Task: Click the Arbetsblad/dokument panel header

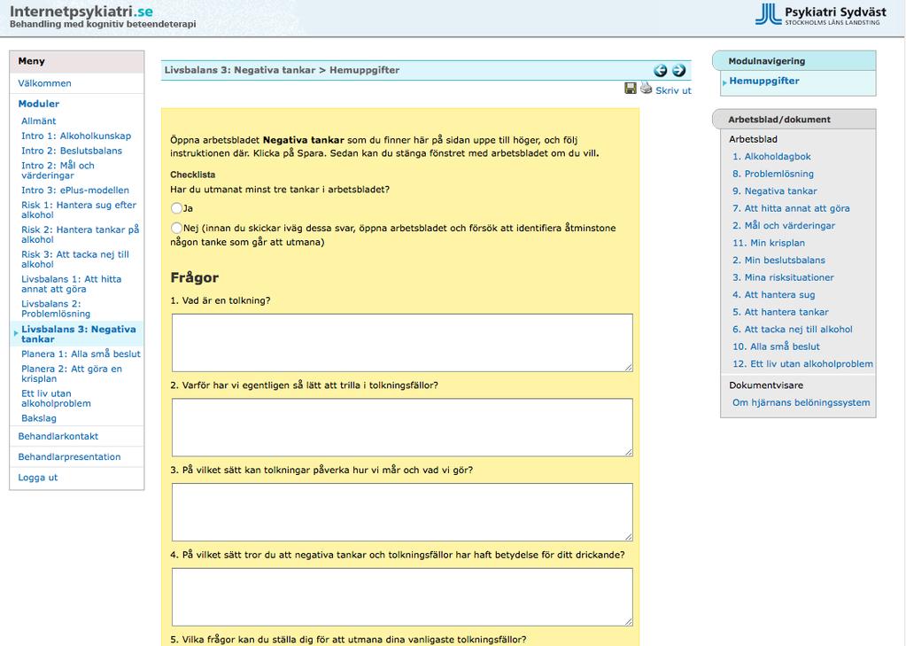Action: 795,120
